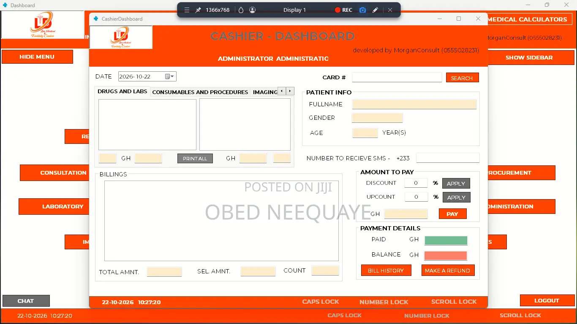Screen dimensions: 577x324
Task: Click the clinic logo in background Dashboard window
Action: (x=43, y=25)
